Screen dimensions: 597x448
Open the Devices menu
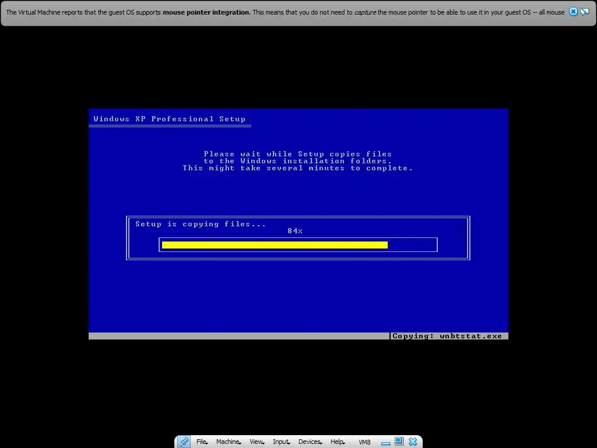[x=310, y=442]
